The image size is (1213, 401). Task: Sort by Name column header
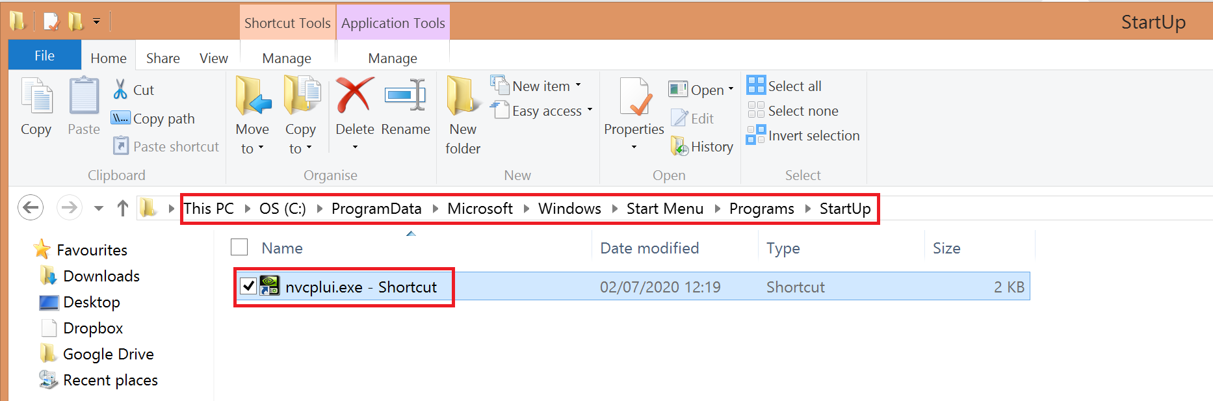click(282, 248)
